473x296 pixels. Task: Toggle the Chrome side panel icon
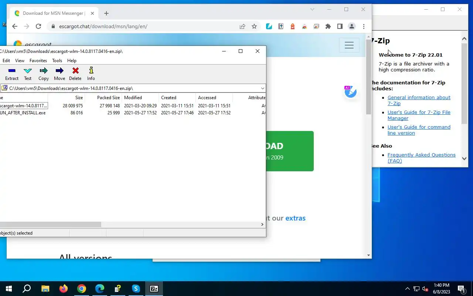[x=340, y=26]
